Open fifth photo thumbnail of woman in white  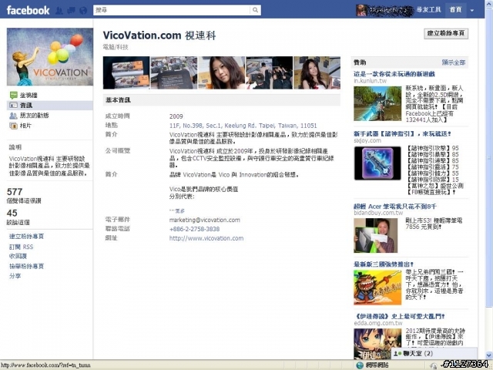tap(317, 72)
